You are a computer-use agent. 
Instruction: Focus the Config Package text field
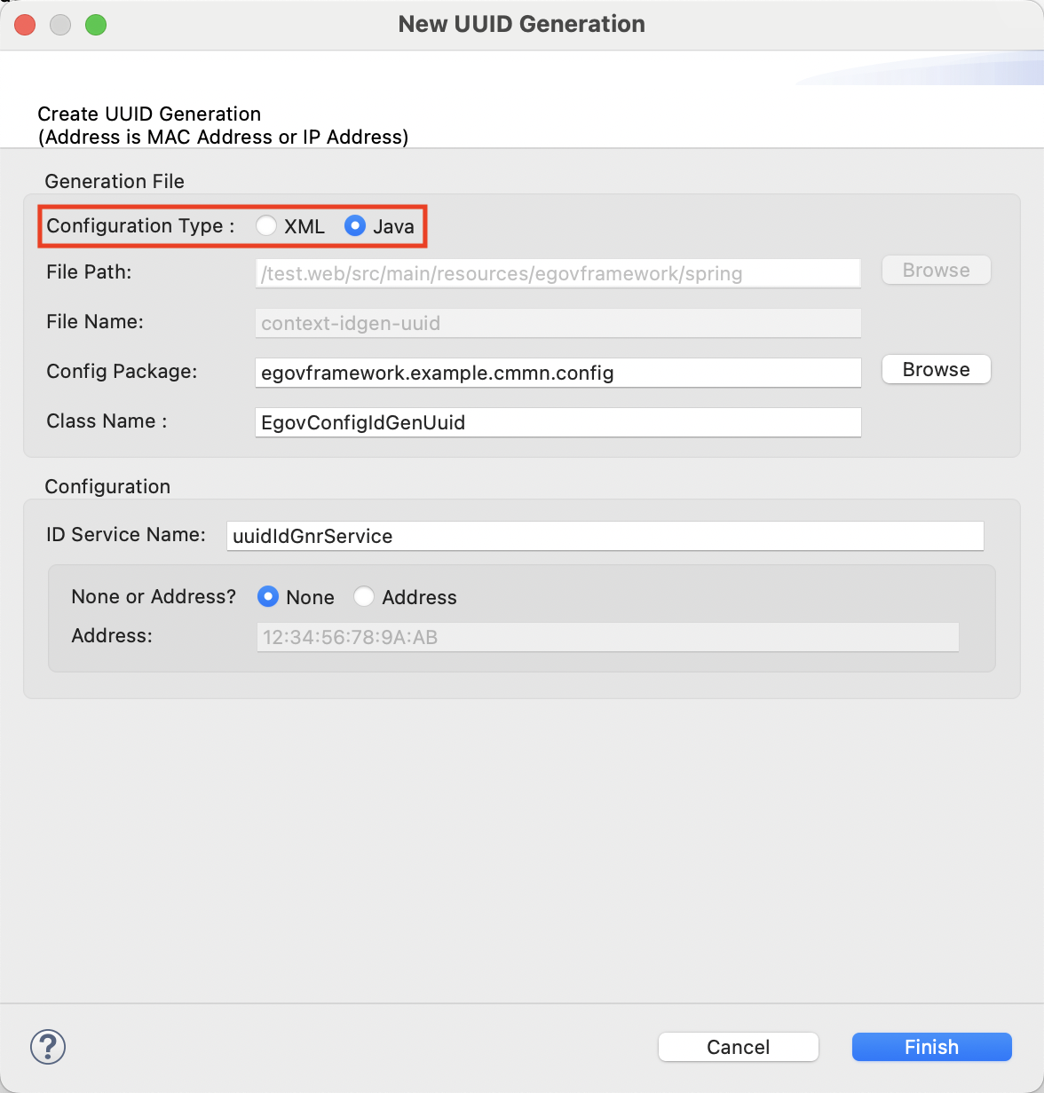pyautogui.click(x=558, y=373)
